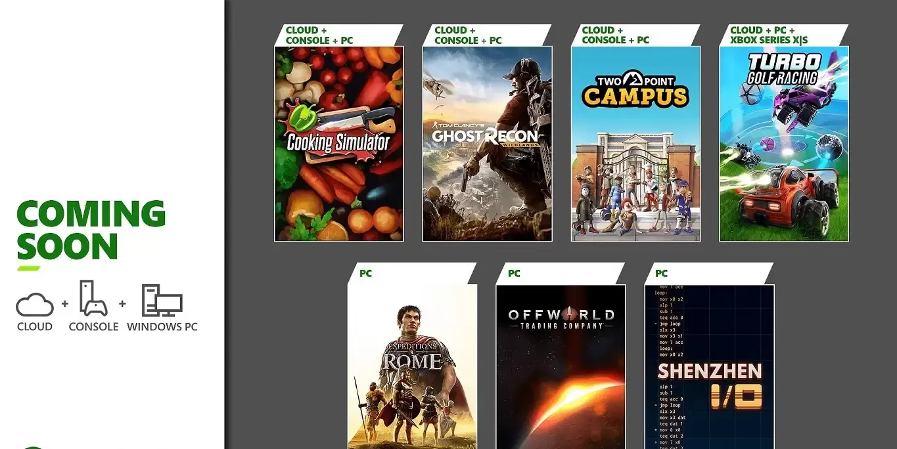Click the Console controller icon

[x=93, y=299]
